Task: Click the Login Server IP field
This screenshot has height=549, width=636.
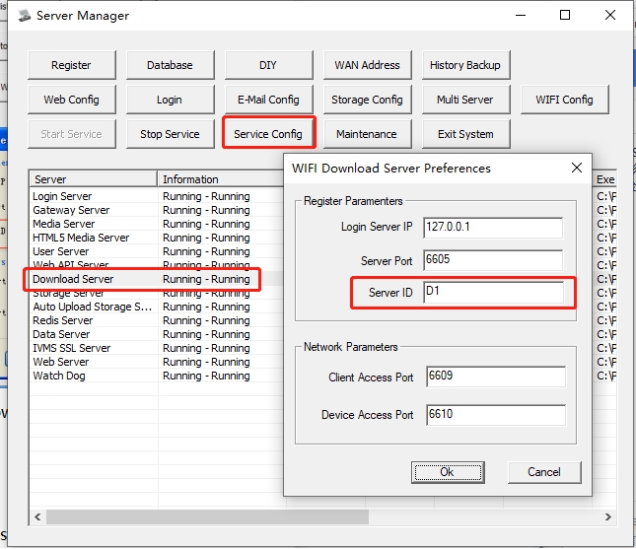Action: [493, 227]
